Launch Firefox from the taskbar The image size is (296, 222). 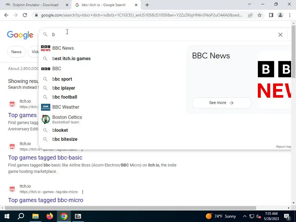coord(50,216)
